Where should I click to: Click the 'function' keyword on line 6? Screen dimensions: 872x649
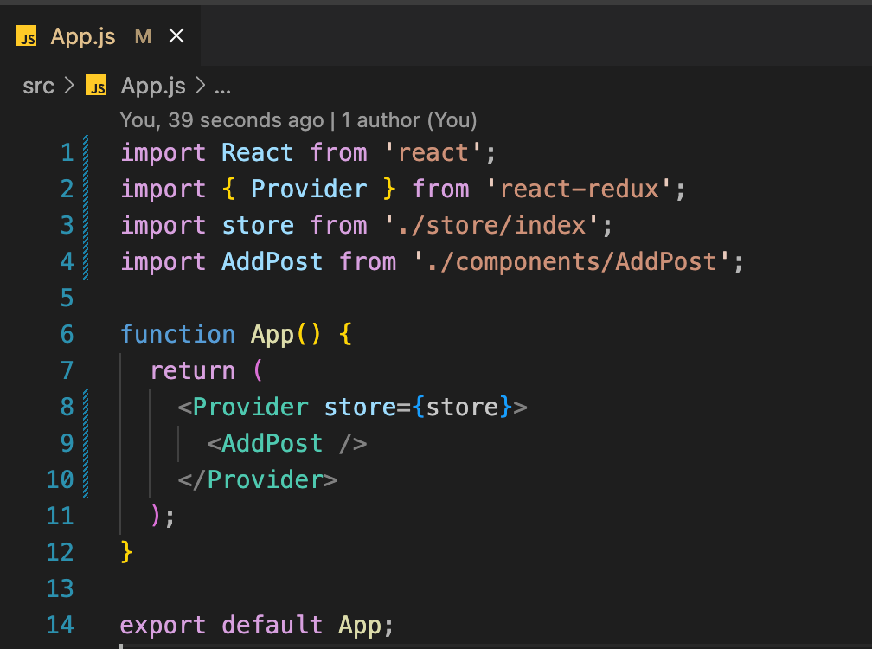point(178,334)
